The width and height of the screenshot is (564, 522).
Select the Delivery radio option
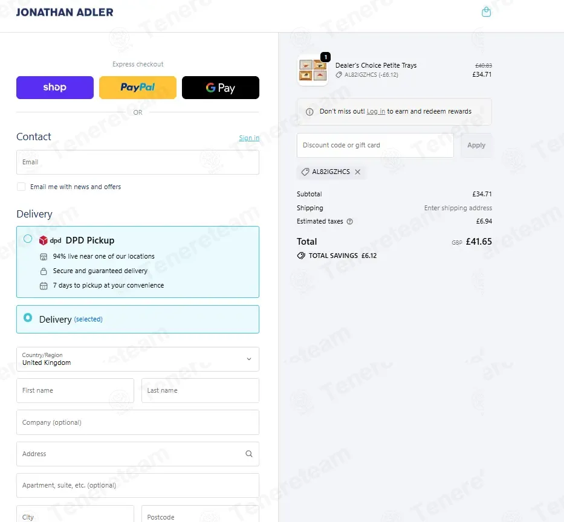pos(28,317)
